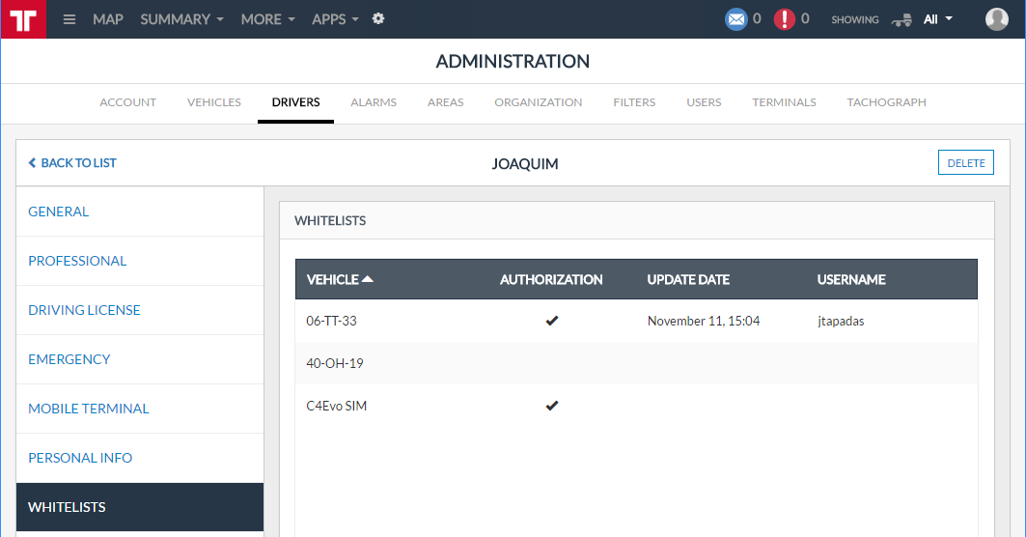Click the red Trackit logo icon
Viewport: 1026px width, 537px height.
click(x=23, y=19)
